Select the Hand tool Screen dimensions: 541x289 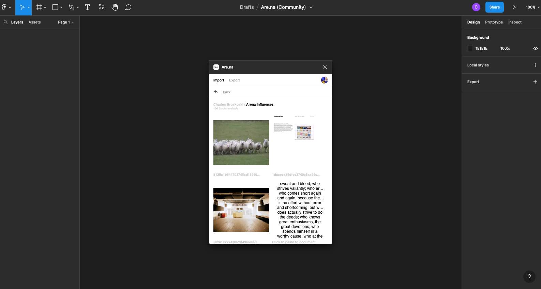tap(115, 7)
